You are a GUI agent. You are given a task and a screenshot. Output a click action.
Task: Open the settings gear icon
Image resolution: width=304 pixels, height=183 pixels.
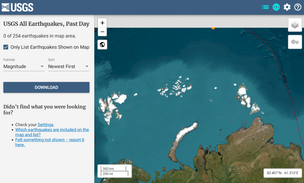[287, 7]
